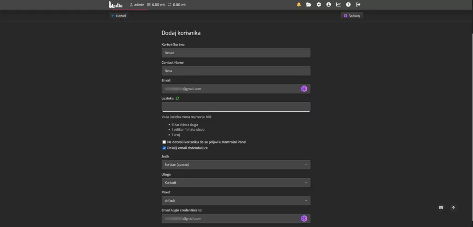Click the logout icon

coord(358,5)
